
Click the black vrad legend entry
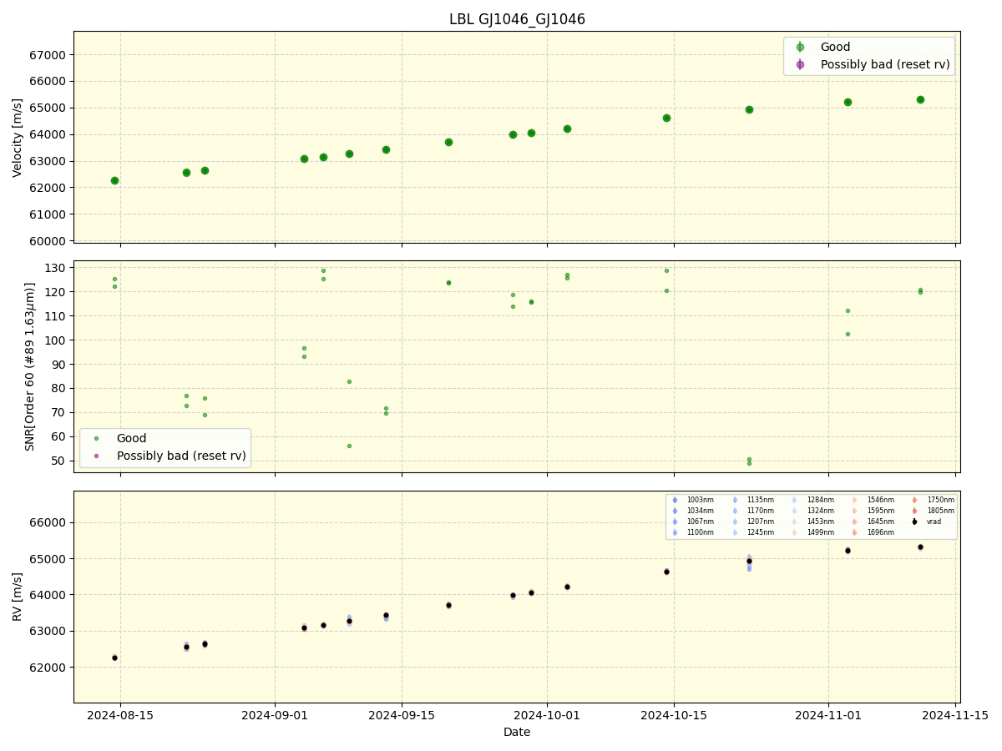pos(927,522)
